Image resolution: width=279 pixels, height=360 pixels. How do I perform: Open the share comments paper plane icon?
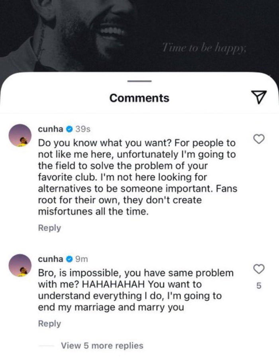259,97
